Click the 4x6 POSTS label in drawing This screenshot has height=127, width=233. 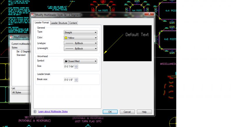pyautogui.click(x=170, y=39)
